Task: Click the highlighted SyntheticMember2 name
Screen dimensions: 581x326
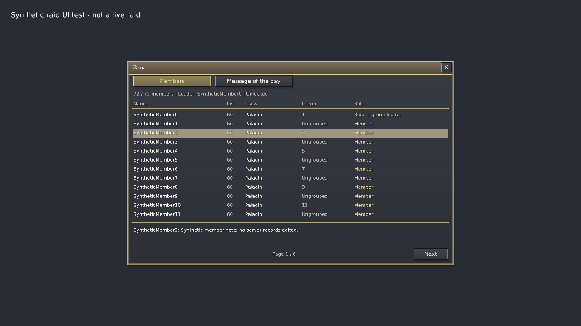Action: (156, 133)
